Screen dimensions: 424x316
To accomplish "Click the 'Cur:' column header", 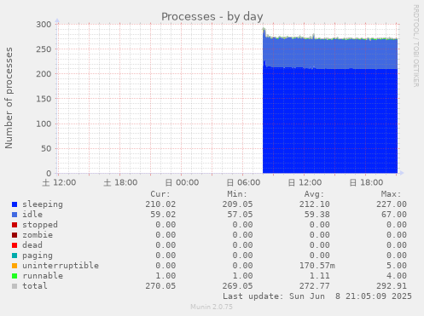I will tap(160, 194).
